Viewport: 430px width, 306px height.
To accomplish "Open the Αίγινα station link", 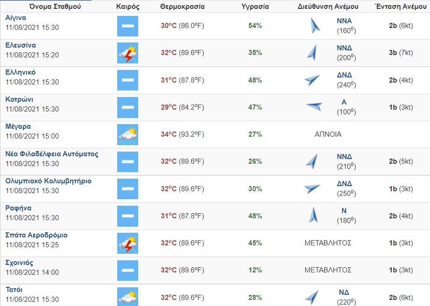I will click(15, 18).
